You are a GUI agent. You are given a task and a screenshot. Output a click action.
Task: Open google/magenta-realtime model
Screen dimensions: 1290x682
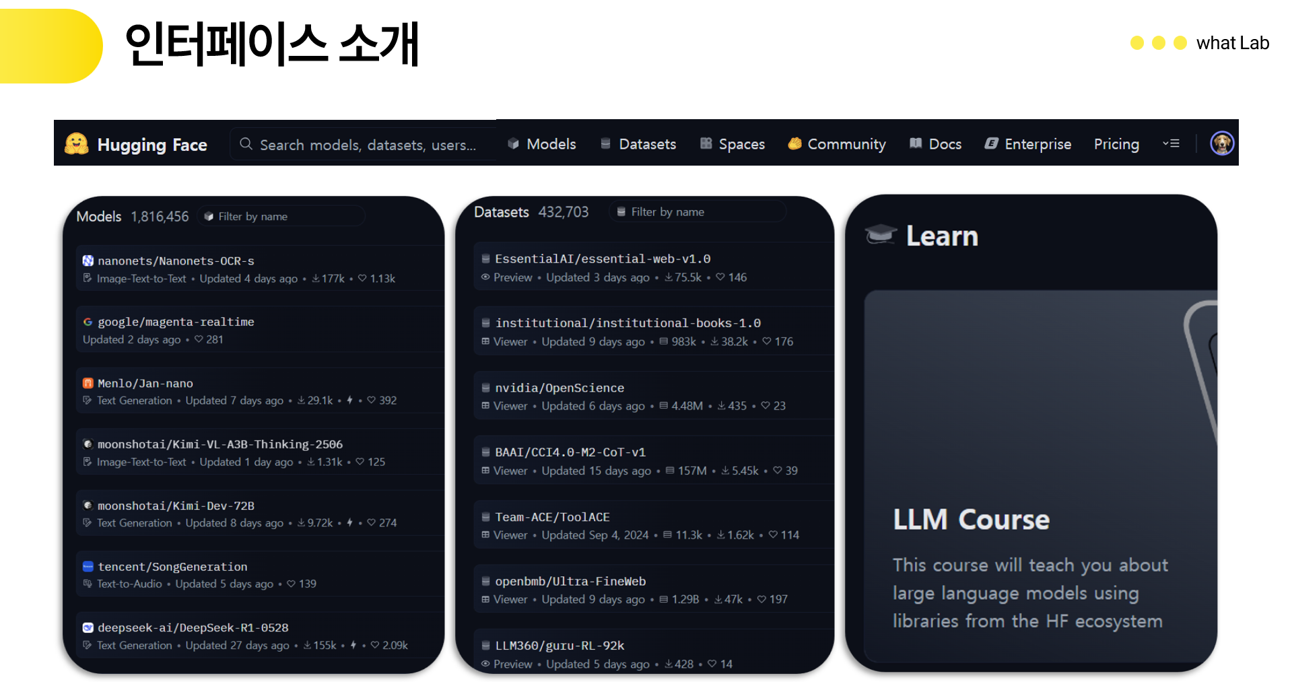[176, 322]
